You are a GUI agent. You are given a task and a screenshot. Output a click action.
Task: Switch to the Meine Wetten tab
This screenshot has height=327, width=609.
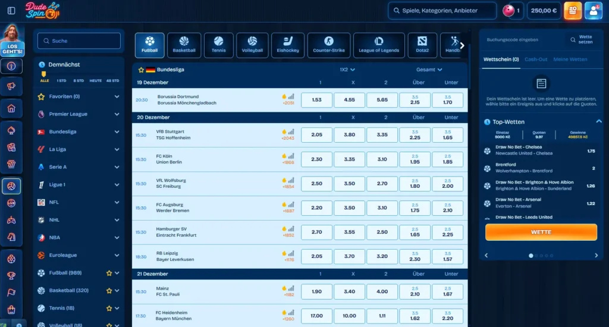click(570, 59)
